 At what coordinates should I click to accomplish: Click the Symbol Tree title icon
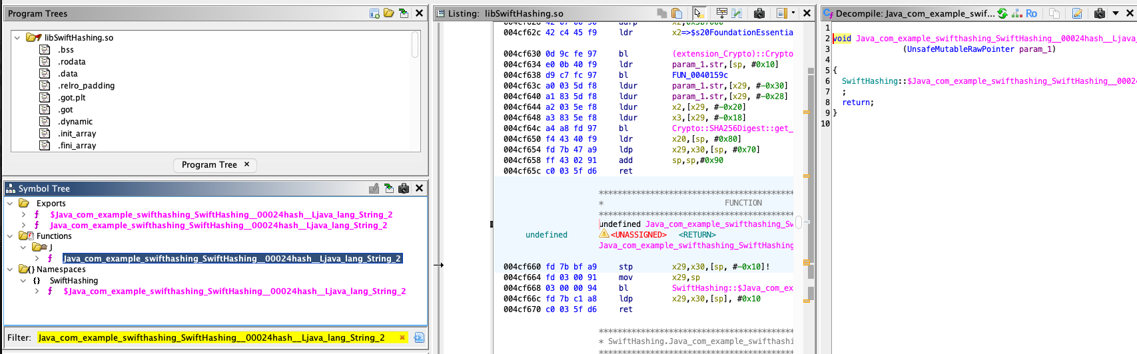(11, 188)
